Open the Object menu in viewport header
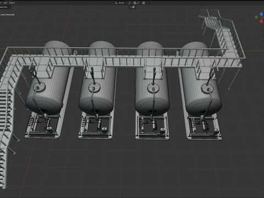Screen dimensions: 264x198 click(x=12, y=3)
